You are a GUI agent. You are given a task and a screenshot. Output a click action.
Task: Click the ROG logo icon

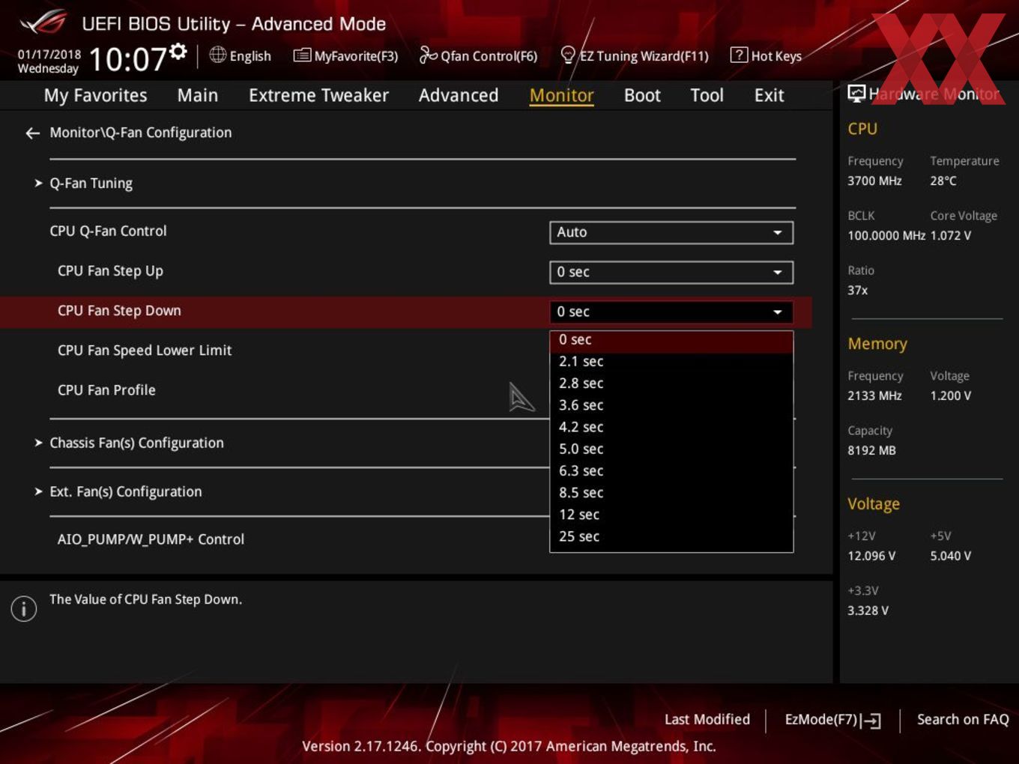point(43,22)
